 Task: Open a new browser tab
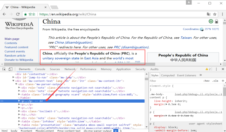point(54,7)
